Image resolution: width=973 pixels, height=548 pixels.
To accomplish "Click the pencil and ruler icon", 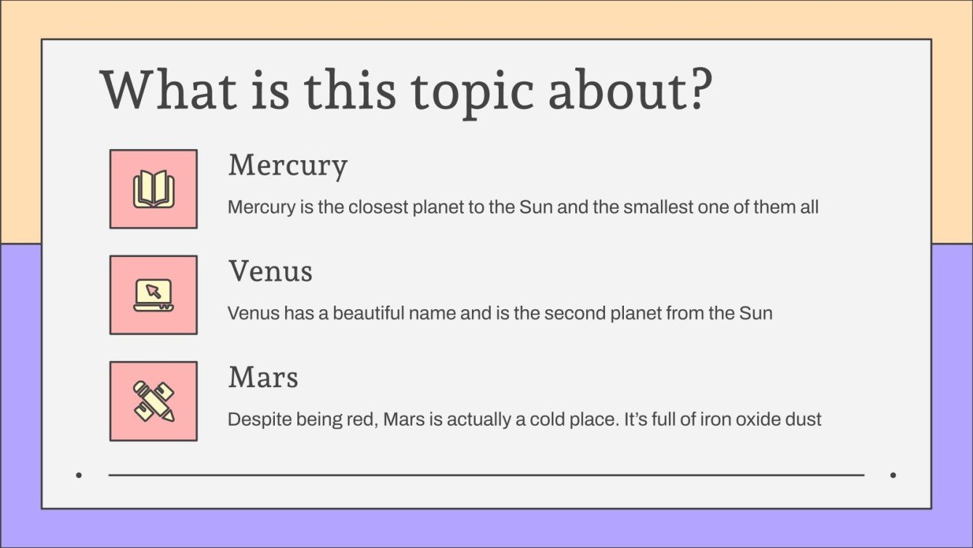I will [x=153, y=401].
